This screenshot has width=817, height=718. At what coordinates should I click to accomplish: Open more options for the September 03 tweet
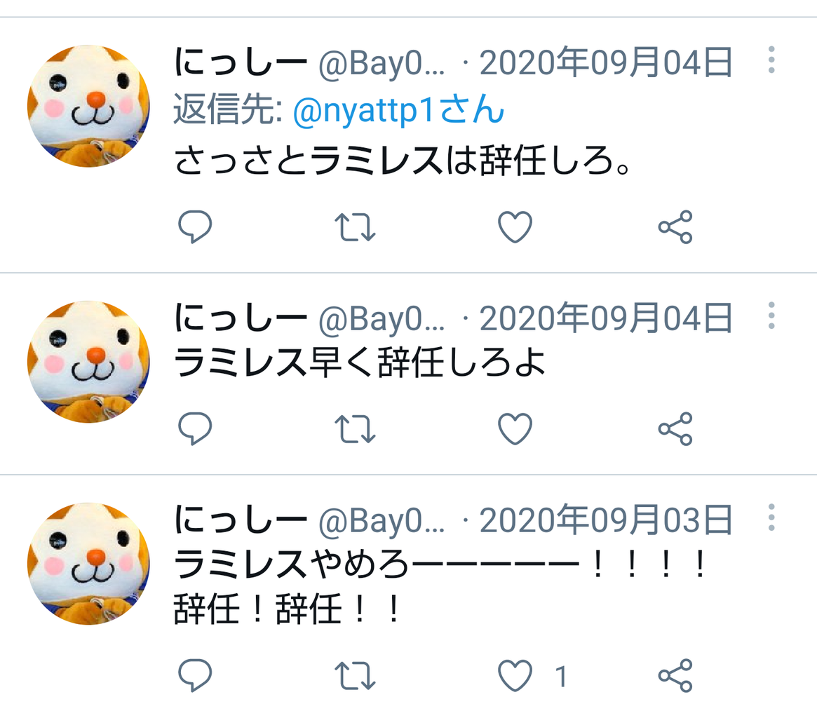pos(771,517)
